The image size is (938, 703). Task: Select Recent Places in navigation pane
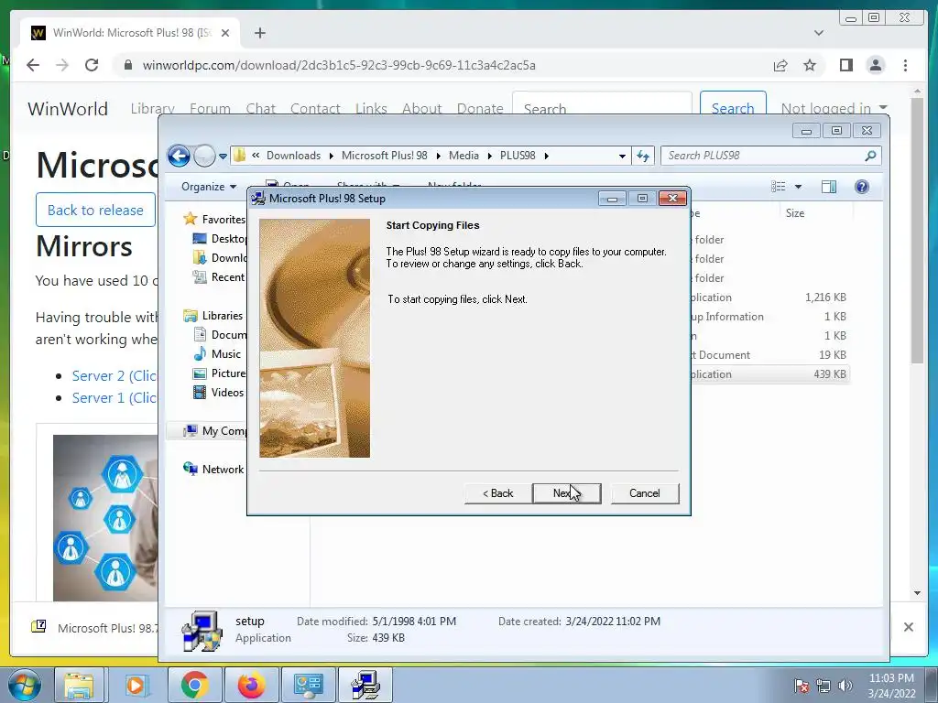pyautogui.click(x=219, y=276)
